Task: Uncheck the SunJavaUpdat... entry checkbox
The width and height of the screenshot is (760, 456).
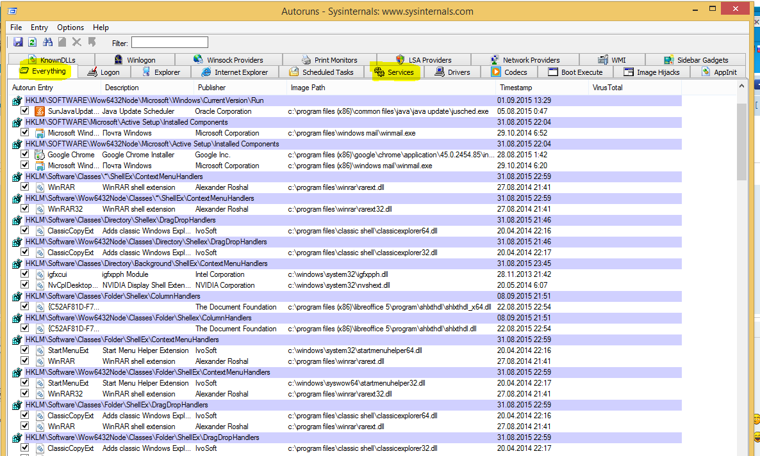Action: (25, 111)
